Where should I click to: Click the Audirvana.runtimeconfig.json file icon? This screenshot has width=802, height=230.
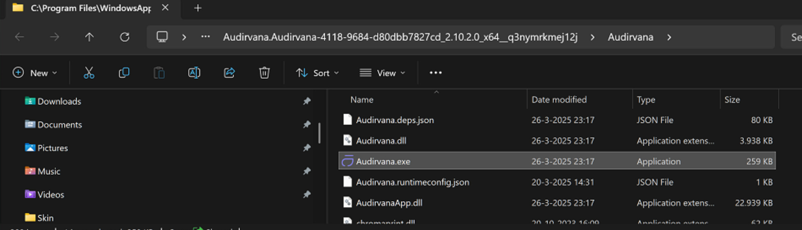point(347,182)
